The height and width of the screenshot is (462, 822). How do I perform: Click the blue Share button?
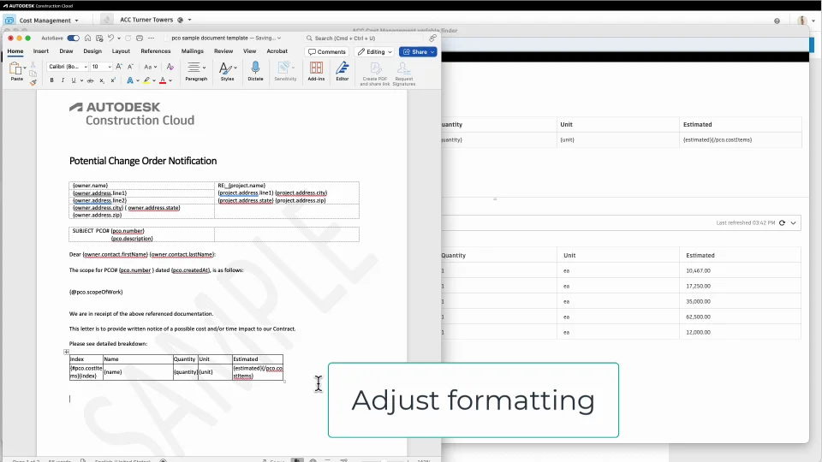point(418,52)
